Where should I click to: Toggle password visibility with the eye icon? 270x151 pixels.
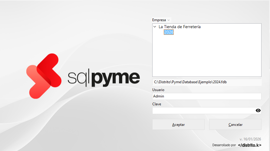(x=258, y=110)
